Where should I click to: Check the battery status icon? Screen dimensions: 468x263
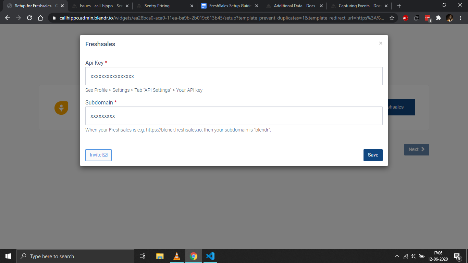(x=422, y=256)
